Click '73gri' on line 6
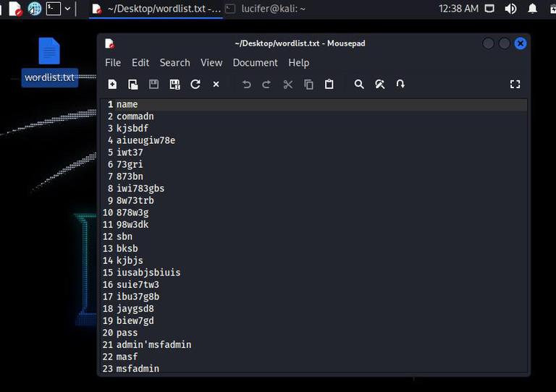This screenshot has height=392, width=556. coord(130,165)
